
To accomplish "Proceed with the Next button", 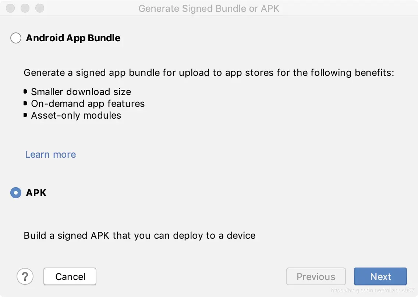I will tap(380, 276).
